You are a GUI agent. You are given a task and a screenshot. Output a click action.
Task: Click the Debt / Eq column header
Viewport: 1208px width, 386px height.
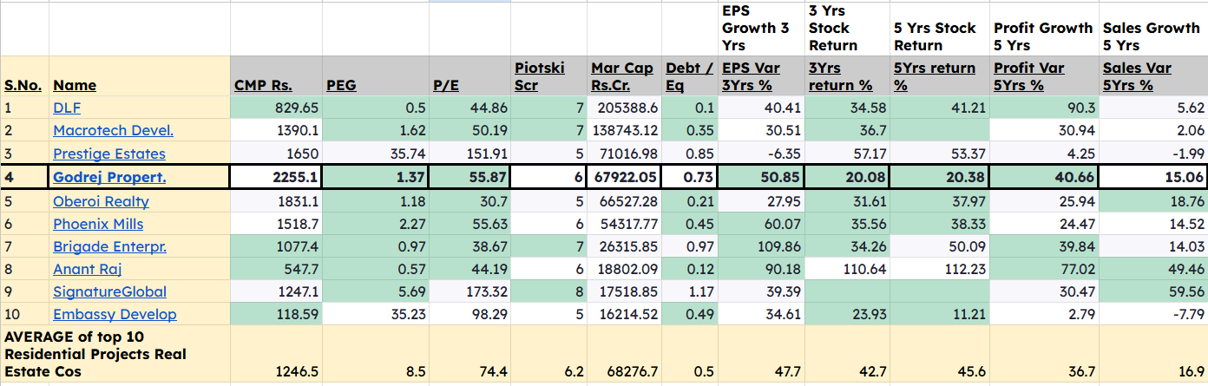690,76
